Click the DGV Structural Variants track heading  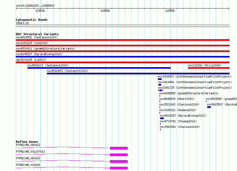coord(37,34)
